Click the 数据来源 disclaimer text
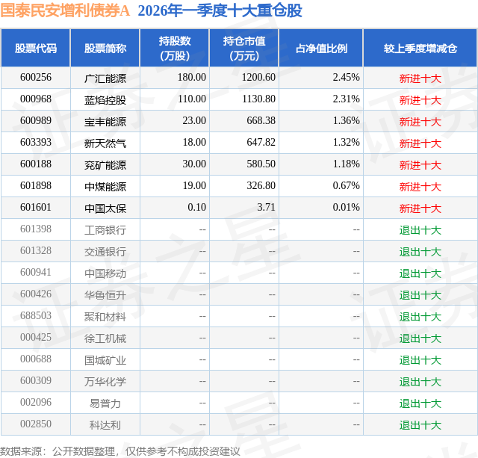 120,451
